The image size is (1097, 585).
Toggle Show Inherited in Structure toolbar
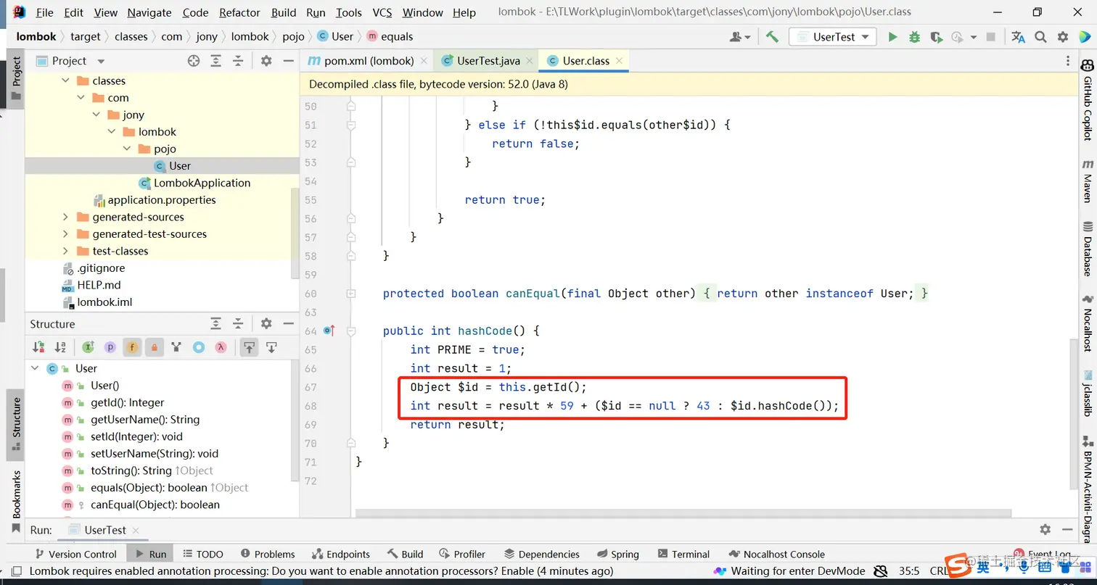coord(88,347)
